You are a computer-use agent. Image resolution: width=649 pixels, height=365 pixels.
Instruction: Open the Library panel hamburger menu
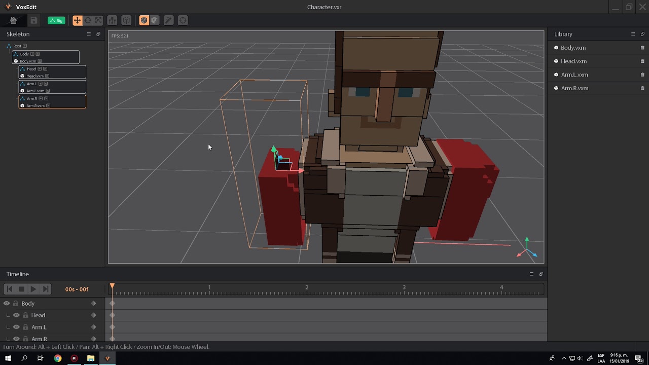(x=633, y=34)
